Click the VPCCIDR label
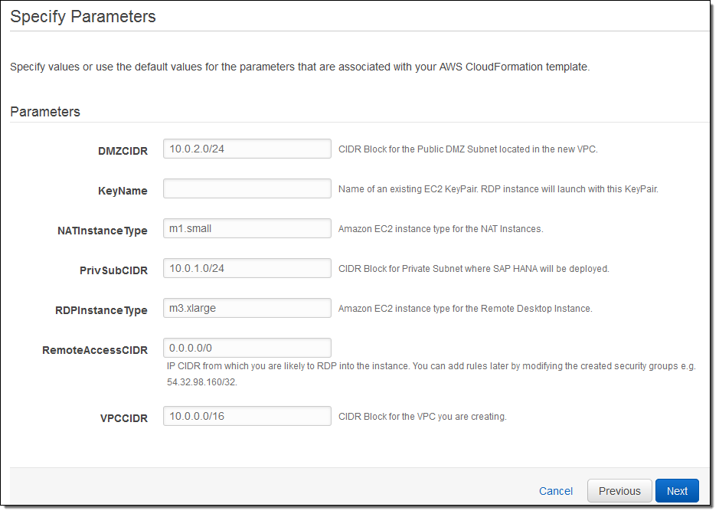719x514 pixels. tap(122, 418)
